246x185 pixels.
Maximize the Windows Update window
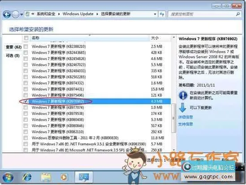click(x=226, y=6)
